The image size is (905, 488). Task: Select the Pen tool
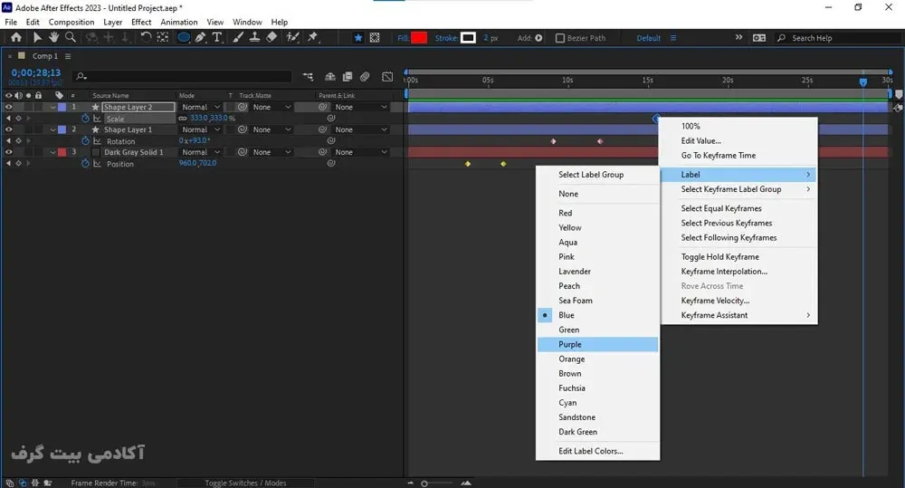[200, 37]
